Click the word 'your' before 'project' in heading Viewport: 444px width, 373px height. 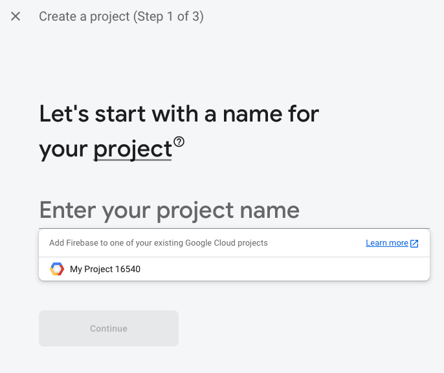coord(63,149)
